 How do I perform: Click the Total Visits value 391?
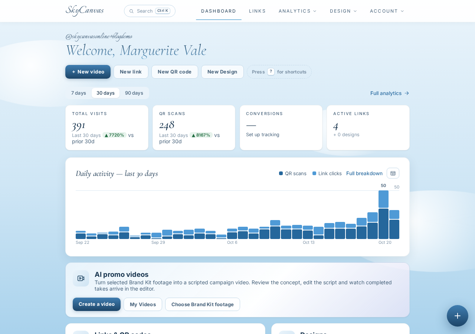pos(79,125)
